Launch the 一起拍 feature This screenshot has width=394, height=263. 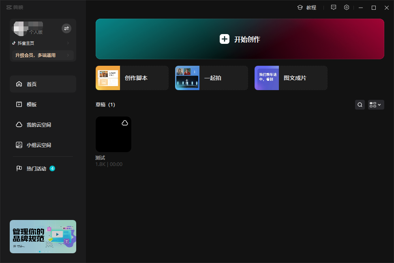click(x=212, y=78)
